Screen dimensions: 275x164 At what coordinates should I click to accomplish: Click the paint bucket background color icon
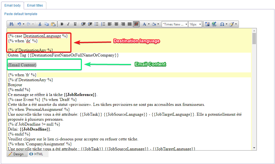[154, 24]
